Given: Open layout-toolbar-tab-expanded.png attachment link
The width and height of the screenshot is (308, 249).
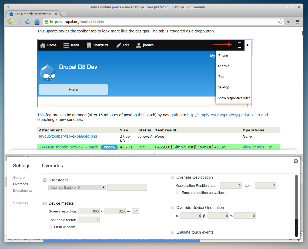Looking at the screenshot, I should (x=68, y=136).
